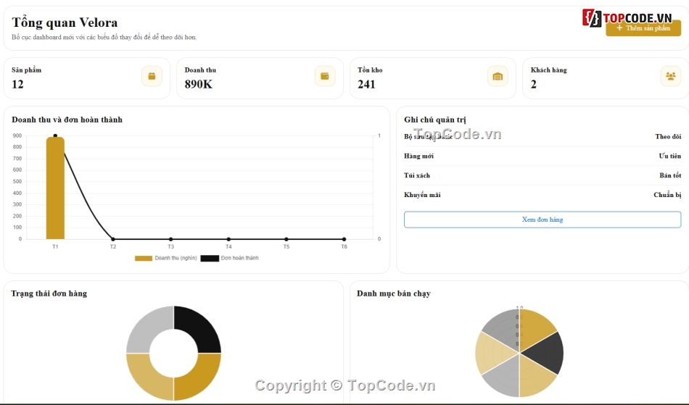Select the Khuyến mãi note row

click(542, 195)
